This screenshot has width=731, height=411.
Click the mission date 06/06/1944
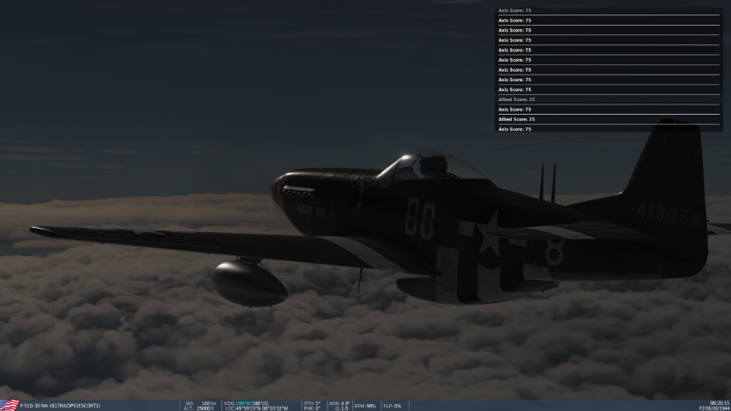coord(714,408)
